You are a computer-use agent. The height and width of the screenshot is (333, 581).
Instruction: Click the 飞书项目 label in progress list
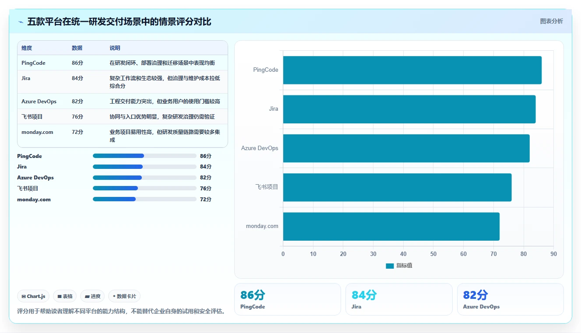coord(28,189)
